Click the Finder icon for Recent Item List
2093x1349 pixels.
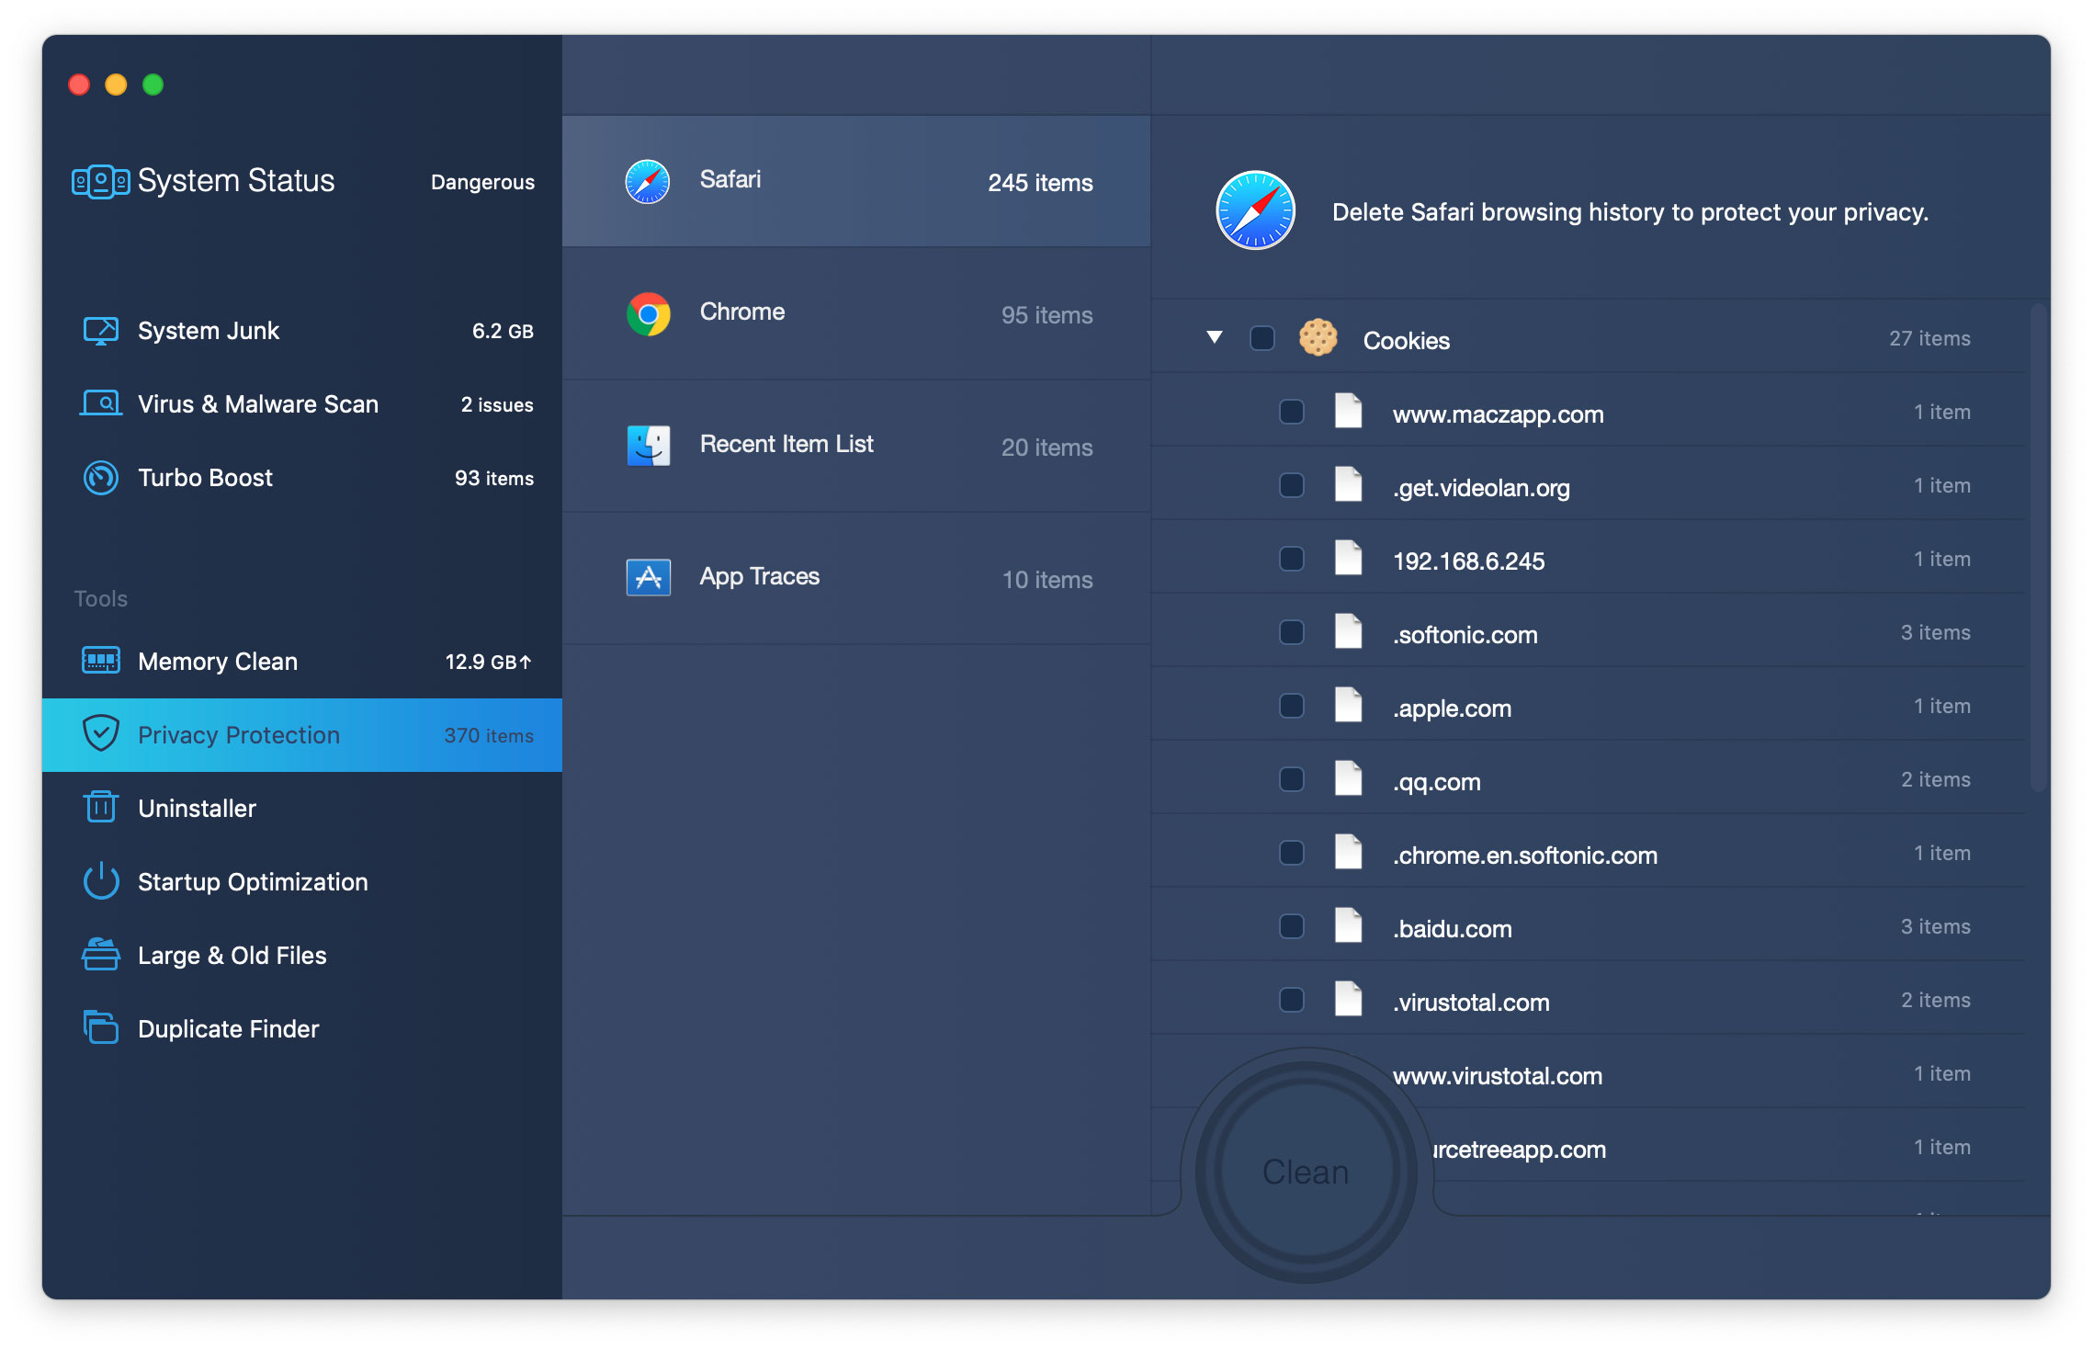pos(648,446)
